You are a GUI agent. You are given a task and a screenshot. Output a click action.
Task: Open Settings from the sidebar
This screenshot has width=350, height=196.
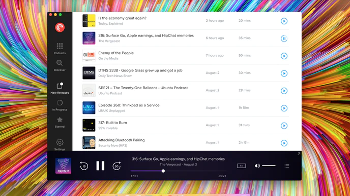(x=60, y=145)
